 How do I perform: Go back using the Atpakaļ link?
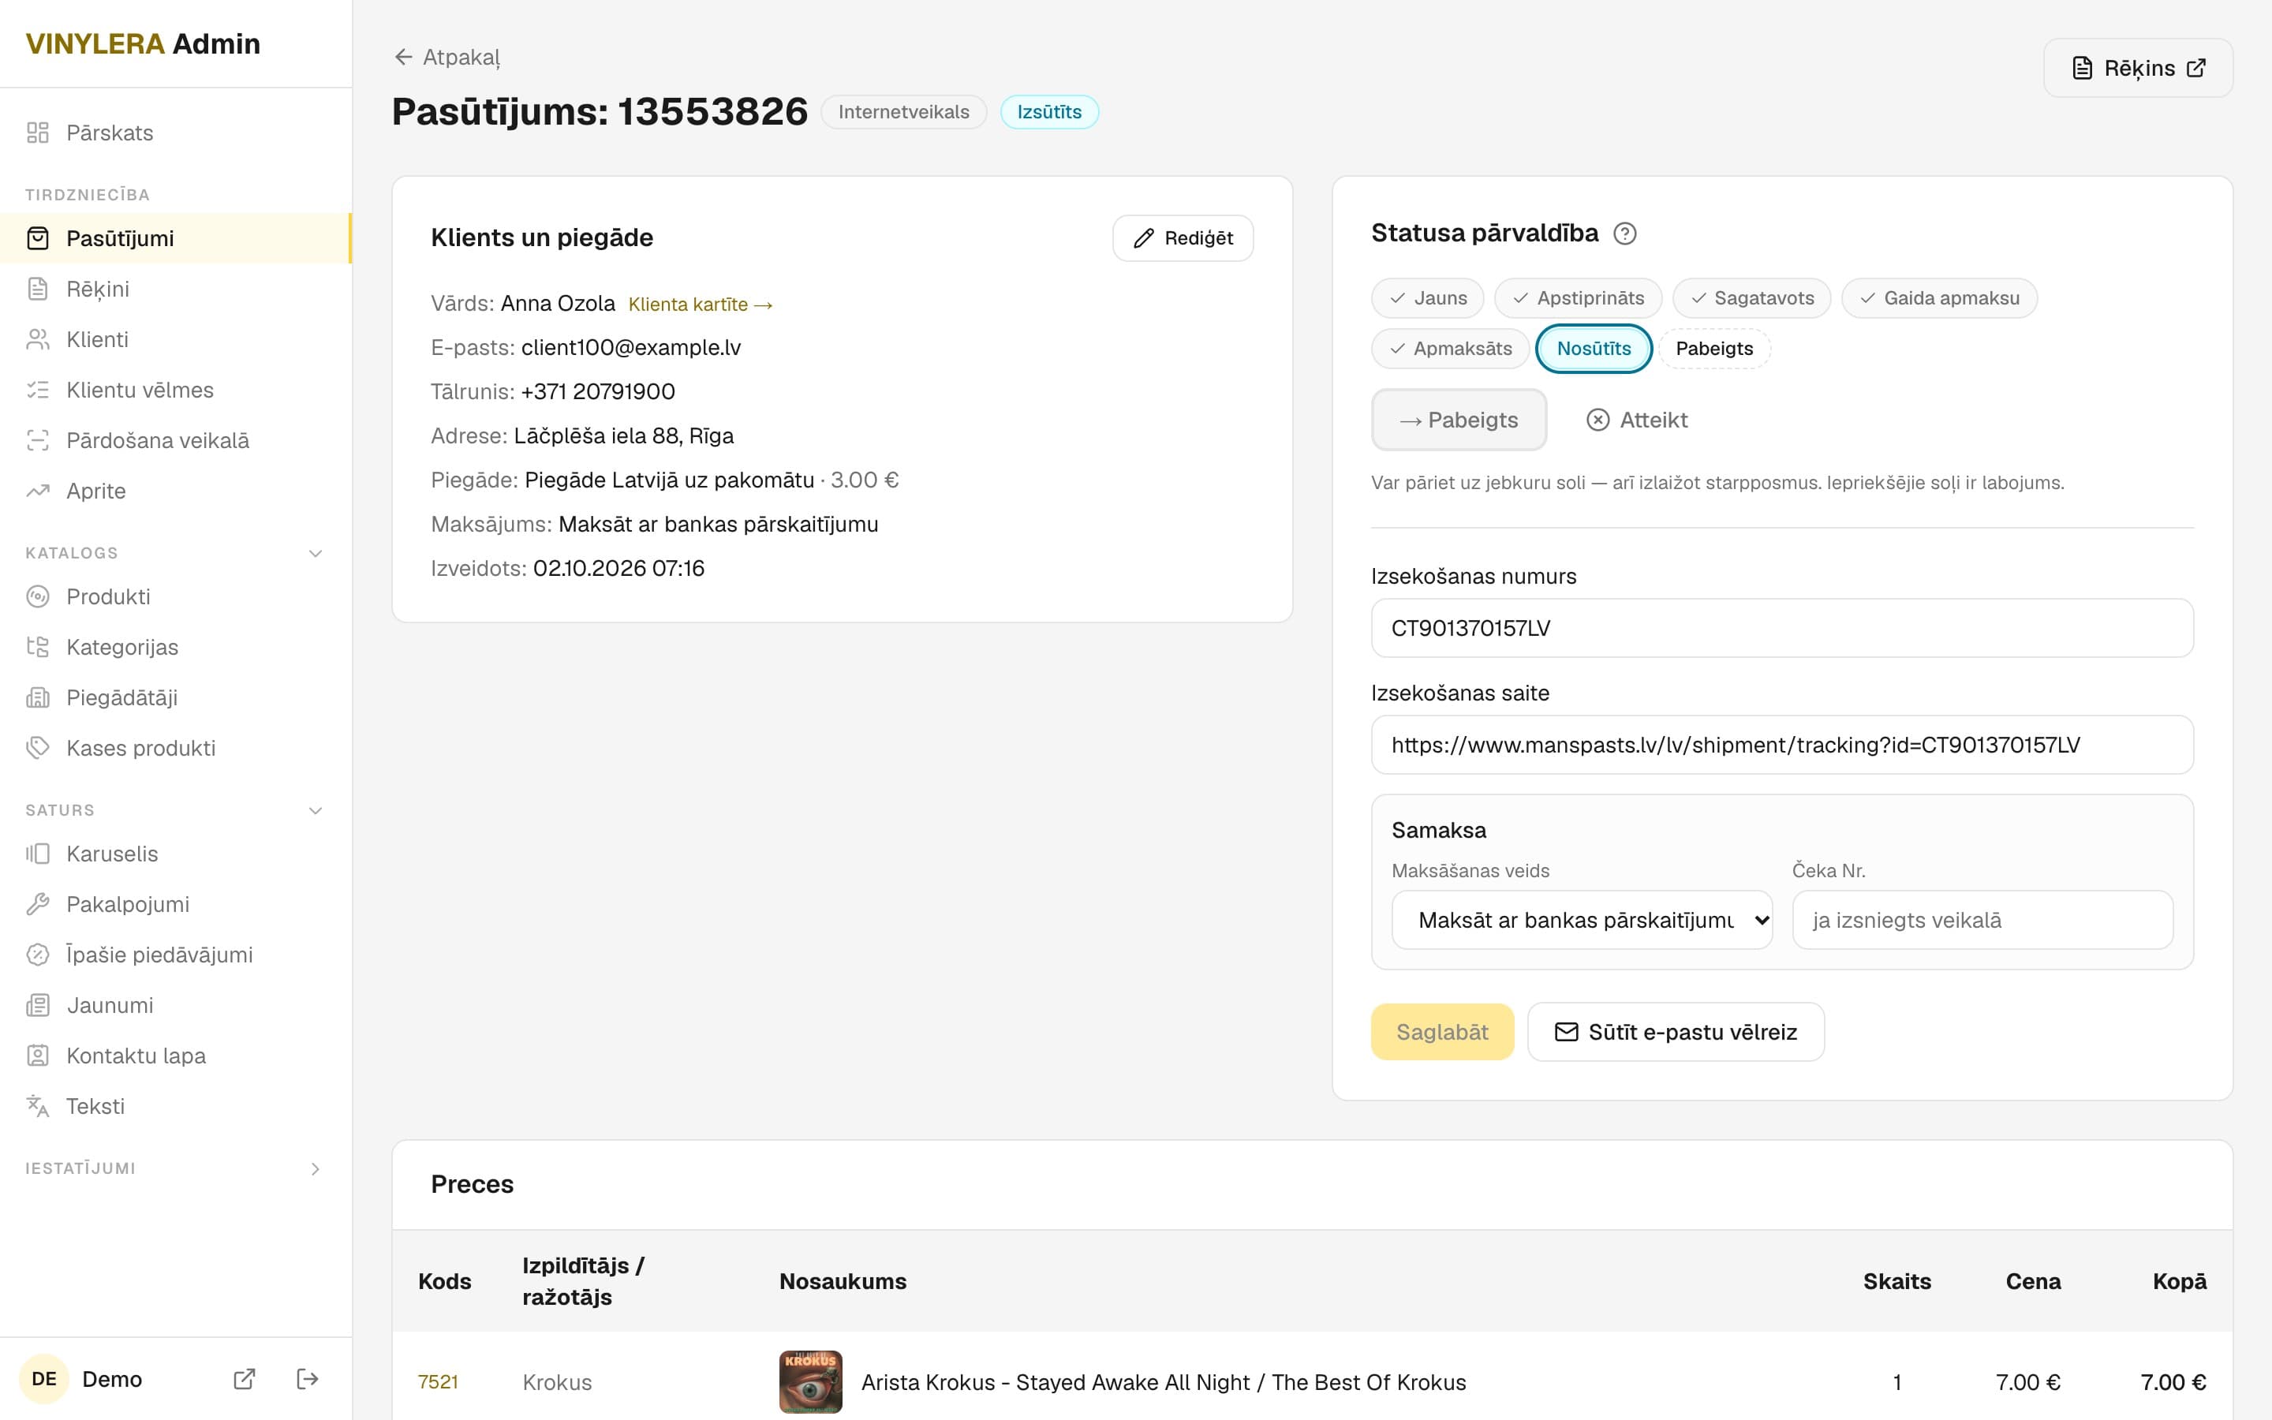tap(447, 58)
